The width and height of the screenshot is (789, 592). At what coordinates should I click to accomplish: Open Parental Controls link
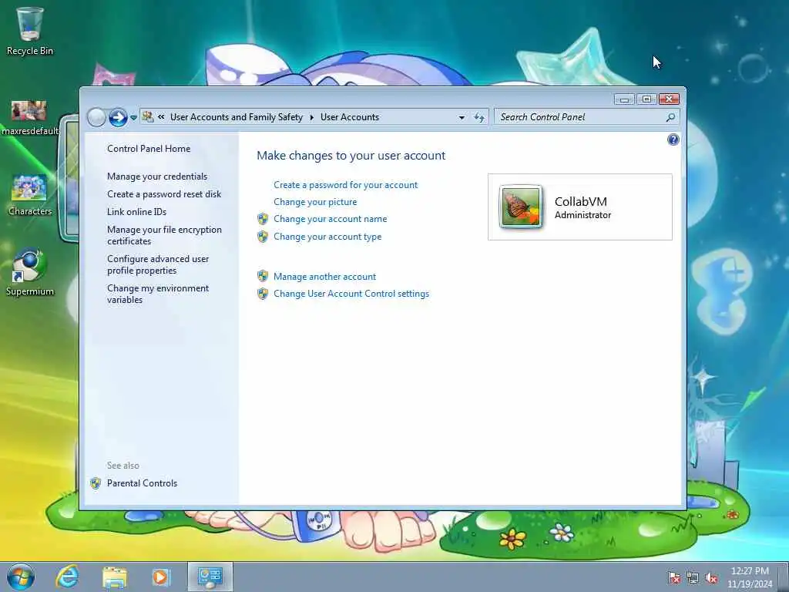[x=142, y=483]
